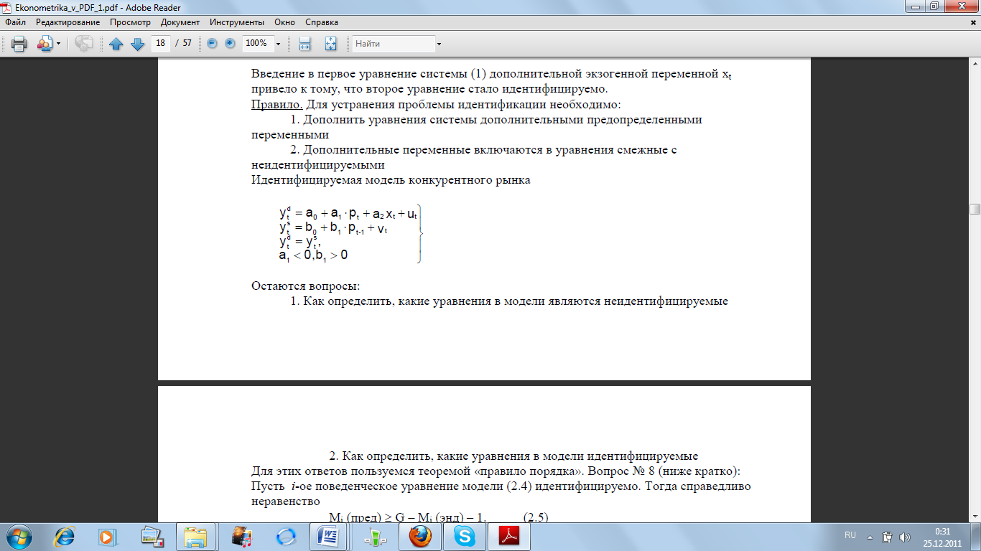Go to next page arrow
This screenshot has width=981, height=551.
pos(138,44)
